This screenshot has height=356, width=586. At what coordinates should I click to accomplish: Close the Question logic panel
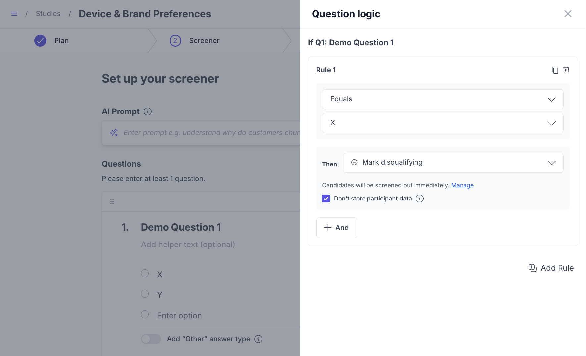coord(568,14)
